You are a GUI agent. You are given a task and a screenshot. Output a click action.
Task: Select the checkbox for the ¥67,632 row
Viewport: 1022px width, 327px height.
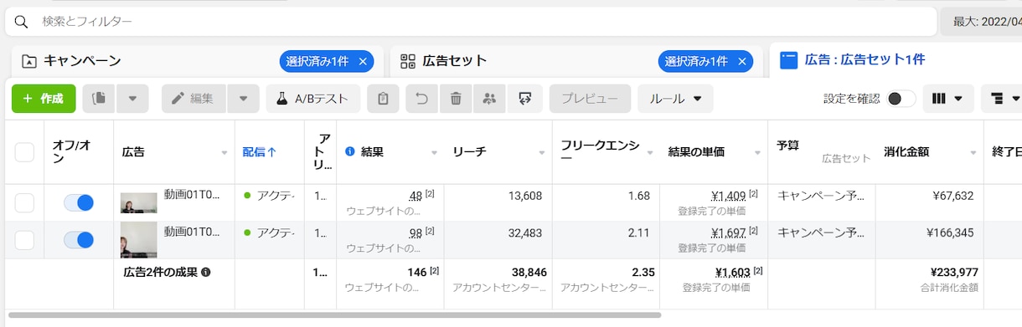(x=24, y=202)
